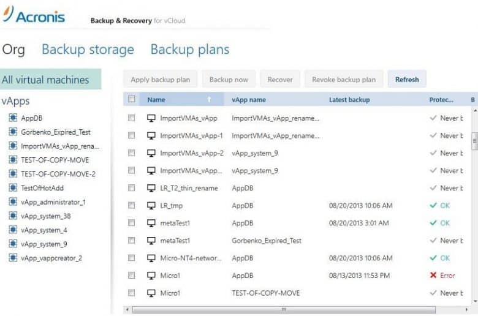Click the vApp_system_38 vApp icon
The width and height of the screenshot is (478, 316).
13,216
